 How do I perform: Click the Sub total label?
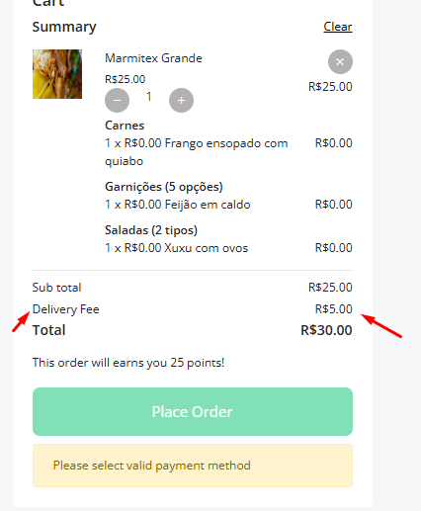pos(56,288)
